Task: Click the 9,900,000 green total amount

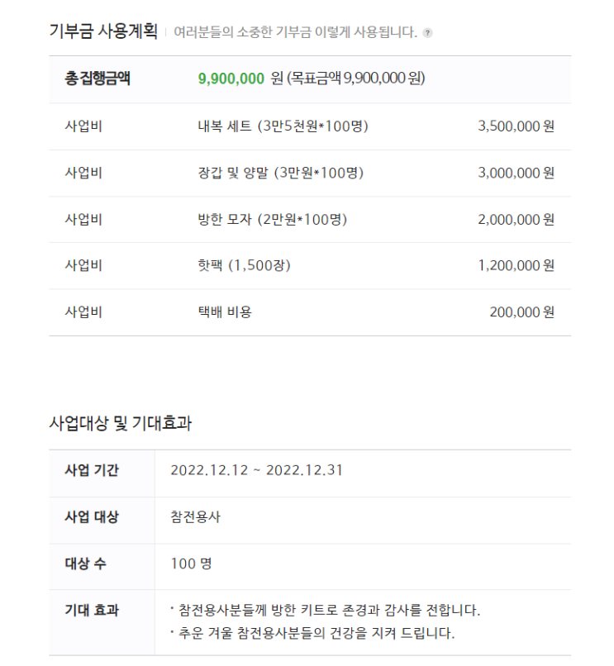Action: click(x=231, y=78)
